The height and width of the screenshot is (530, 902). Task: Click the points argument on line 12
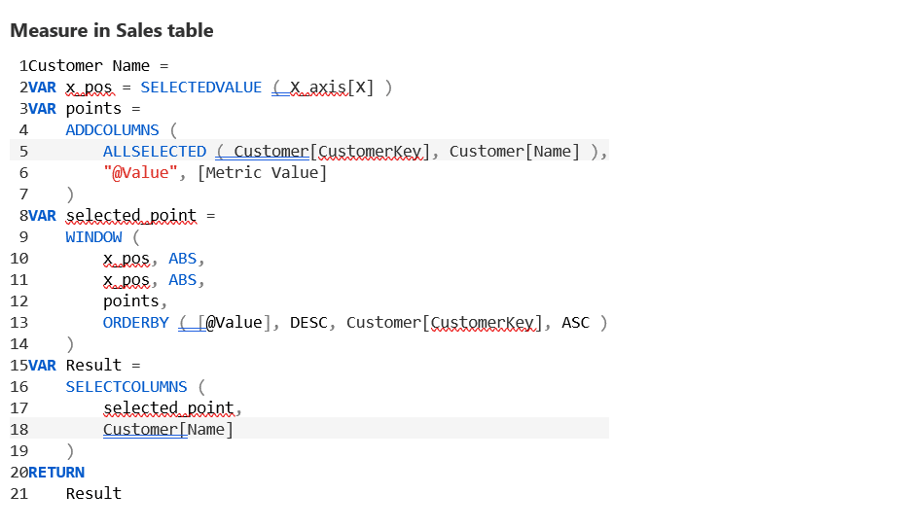[x=131, y=301]
